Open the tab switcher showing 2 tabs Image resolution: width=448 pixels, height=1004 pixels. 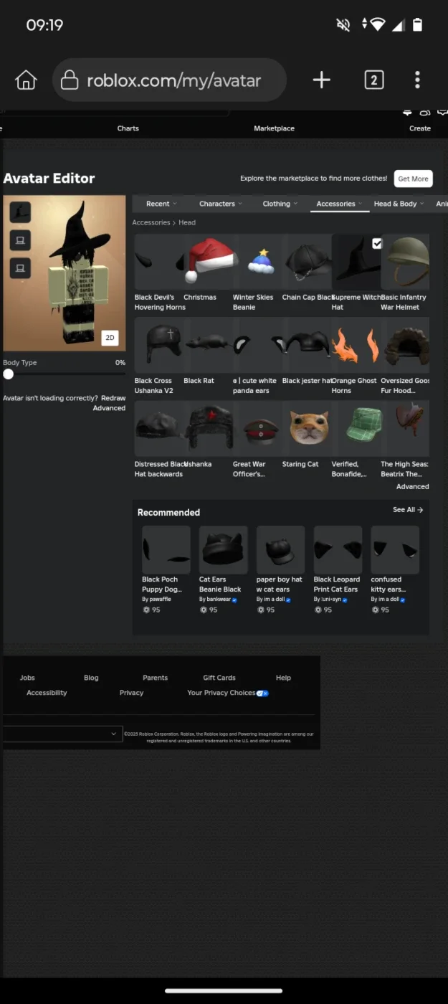373,80
